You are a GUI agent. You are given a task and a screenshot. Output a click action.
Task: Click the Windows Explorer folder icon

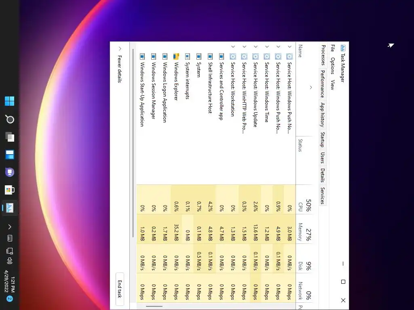(176, 57)
